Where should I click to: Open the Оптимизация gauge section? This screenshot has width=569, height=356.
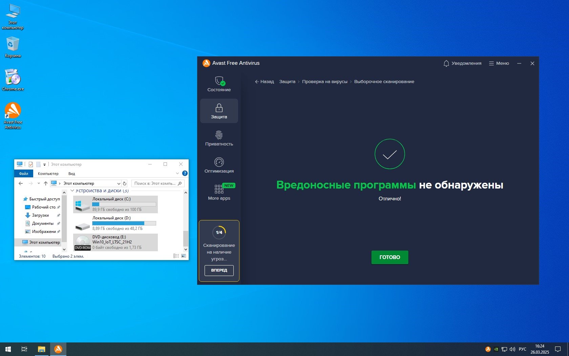coord(219,165)
